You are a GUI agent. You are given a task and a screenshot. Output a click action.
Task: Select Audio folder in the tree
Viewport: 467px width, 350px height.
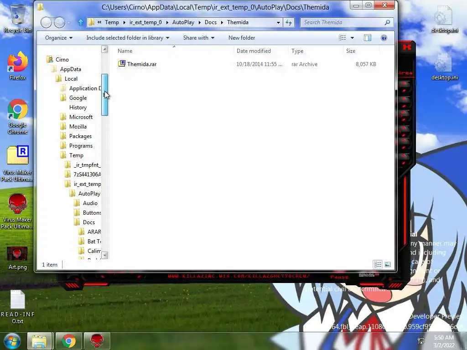click(x=90, y=203)
